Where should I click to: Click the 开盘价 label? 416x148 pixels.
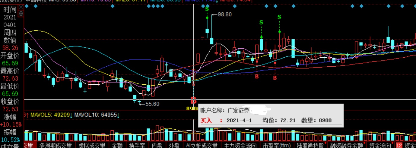(10, 56)
